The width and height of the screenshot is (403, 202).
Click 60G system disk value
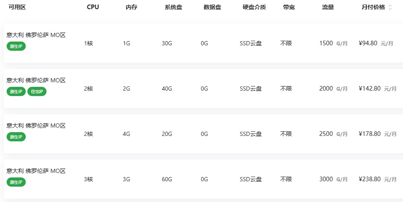(167, 179)
